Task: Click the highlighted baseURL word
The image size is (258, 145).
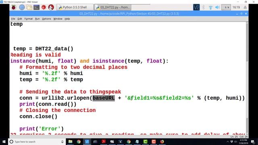Action: [104, 98]
